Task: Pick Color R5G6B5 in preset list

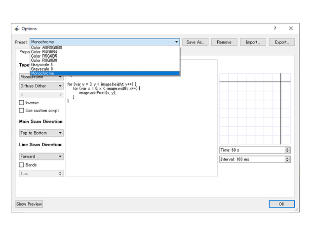Action: pos(44,56)
